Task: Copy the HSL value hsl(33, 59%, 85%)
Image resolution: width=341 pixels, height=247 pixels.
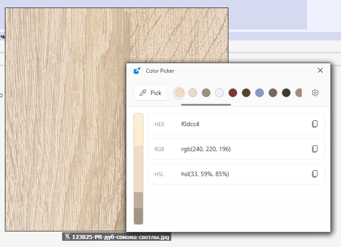Action: click(x=315, y=174)
